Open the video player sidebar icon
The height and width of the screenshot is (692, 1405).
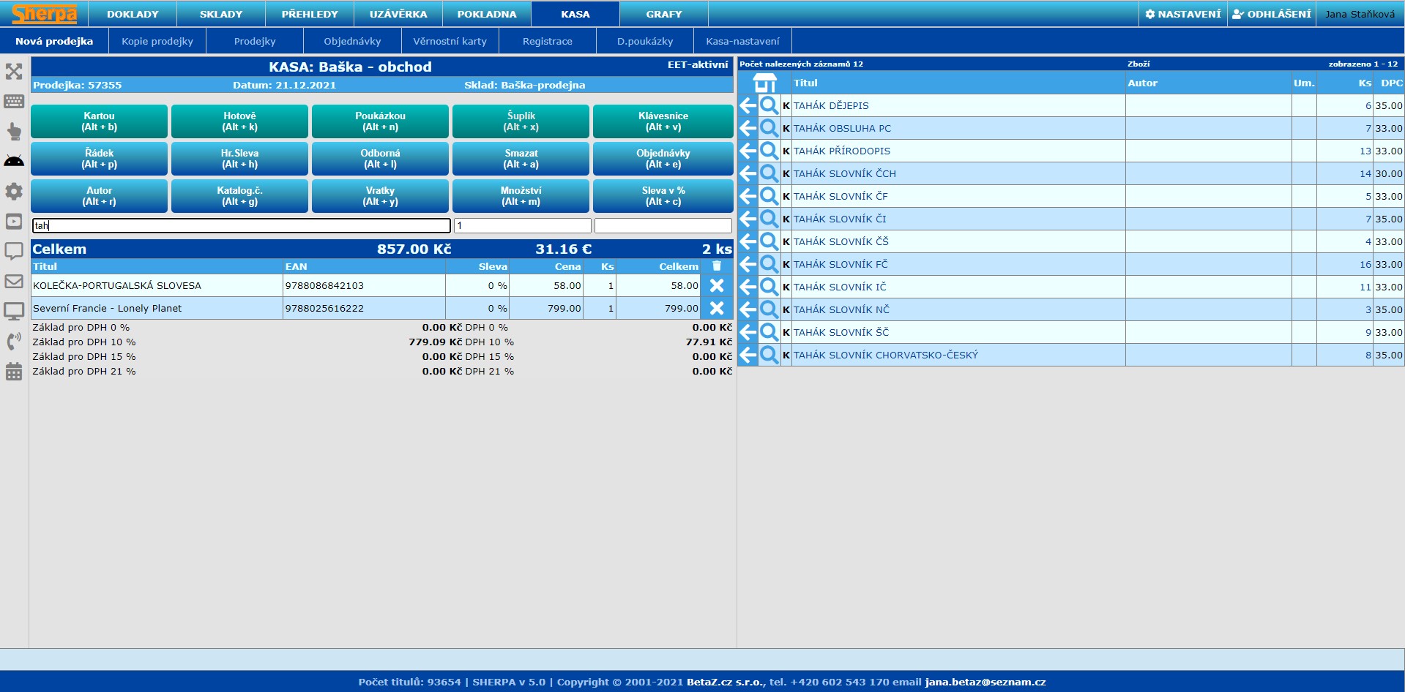pyautogui.click(x=14, y=221)
